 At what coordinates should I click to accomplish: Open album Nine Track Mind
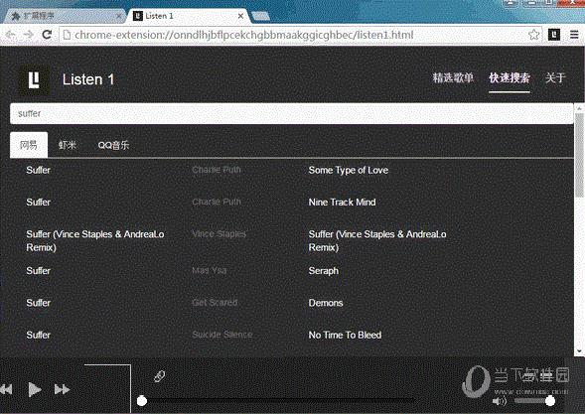click(342, 203)
